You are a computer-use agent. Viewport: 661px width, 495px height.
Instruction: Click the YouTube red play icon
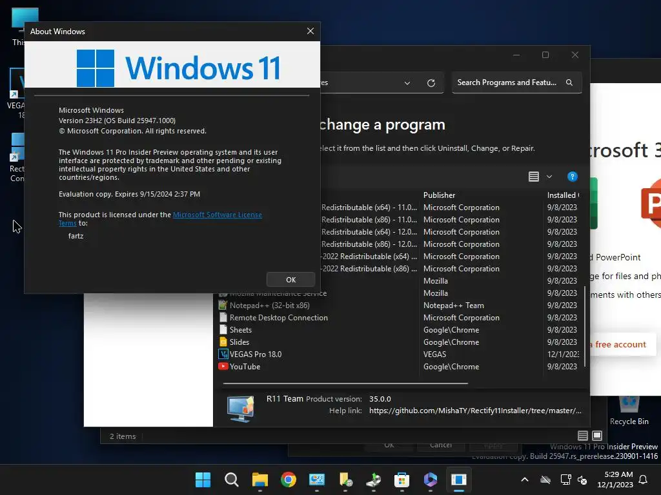[223, 366]
